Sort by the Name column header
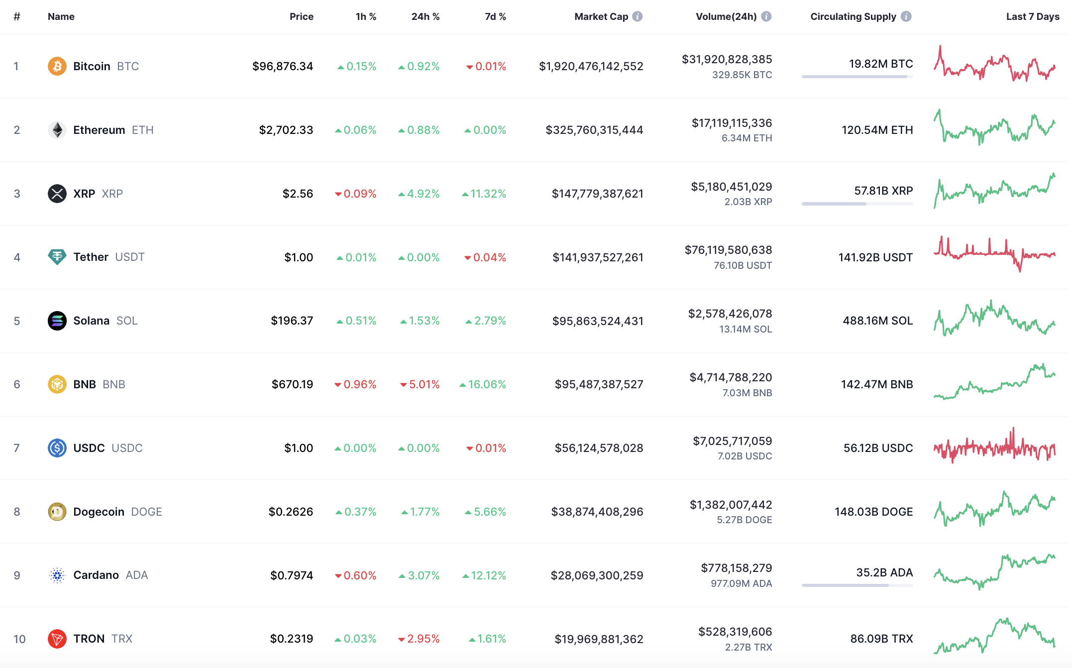 [x=61, y=16]
